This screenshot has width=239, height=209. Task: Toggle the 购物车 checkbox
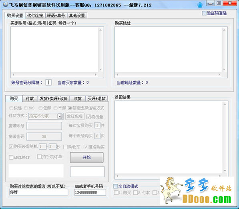pos(66,147)
